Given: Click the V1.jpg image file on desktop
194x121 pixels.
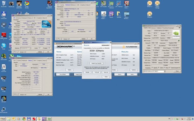Looking at the screenshot, I should pos(4,79).
